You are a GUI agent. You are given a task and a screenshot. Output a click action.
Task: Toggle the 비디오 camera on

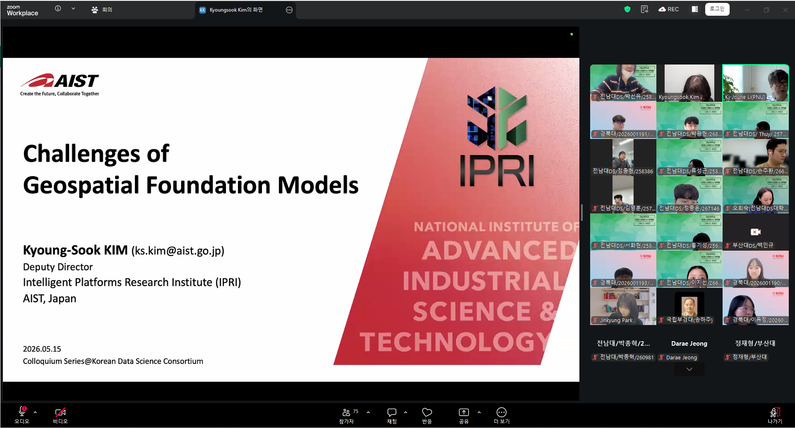[60, 415]
